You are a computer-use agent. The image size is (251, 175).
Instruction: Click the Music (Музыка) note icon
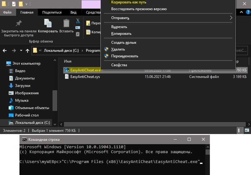(x=11, y=100)
